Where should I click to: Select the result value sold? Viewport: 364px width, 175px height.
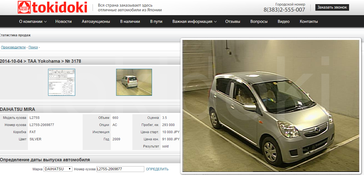(x=165, y=146)
